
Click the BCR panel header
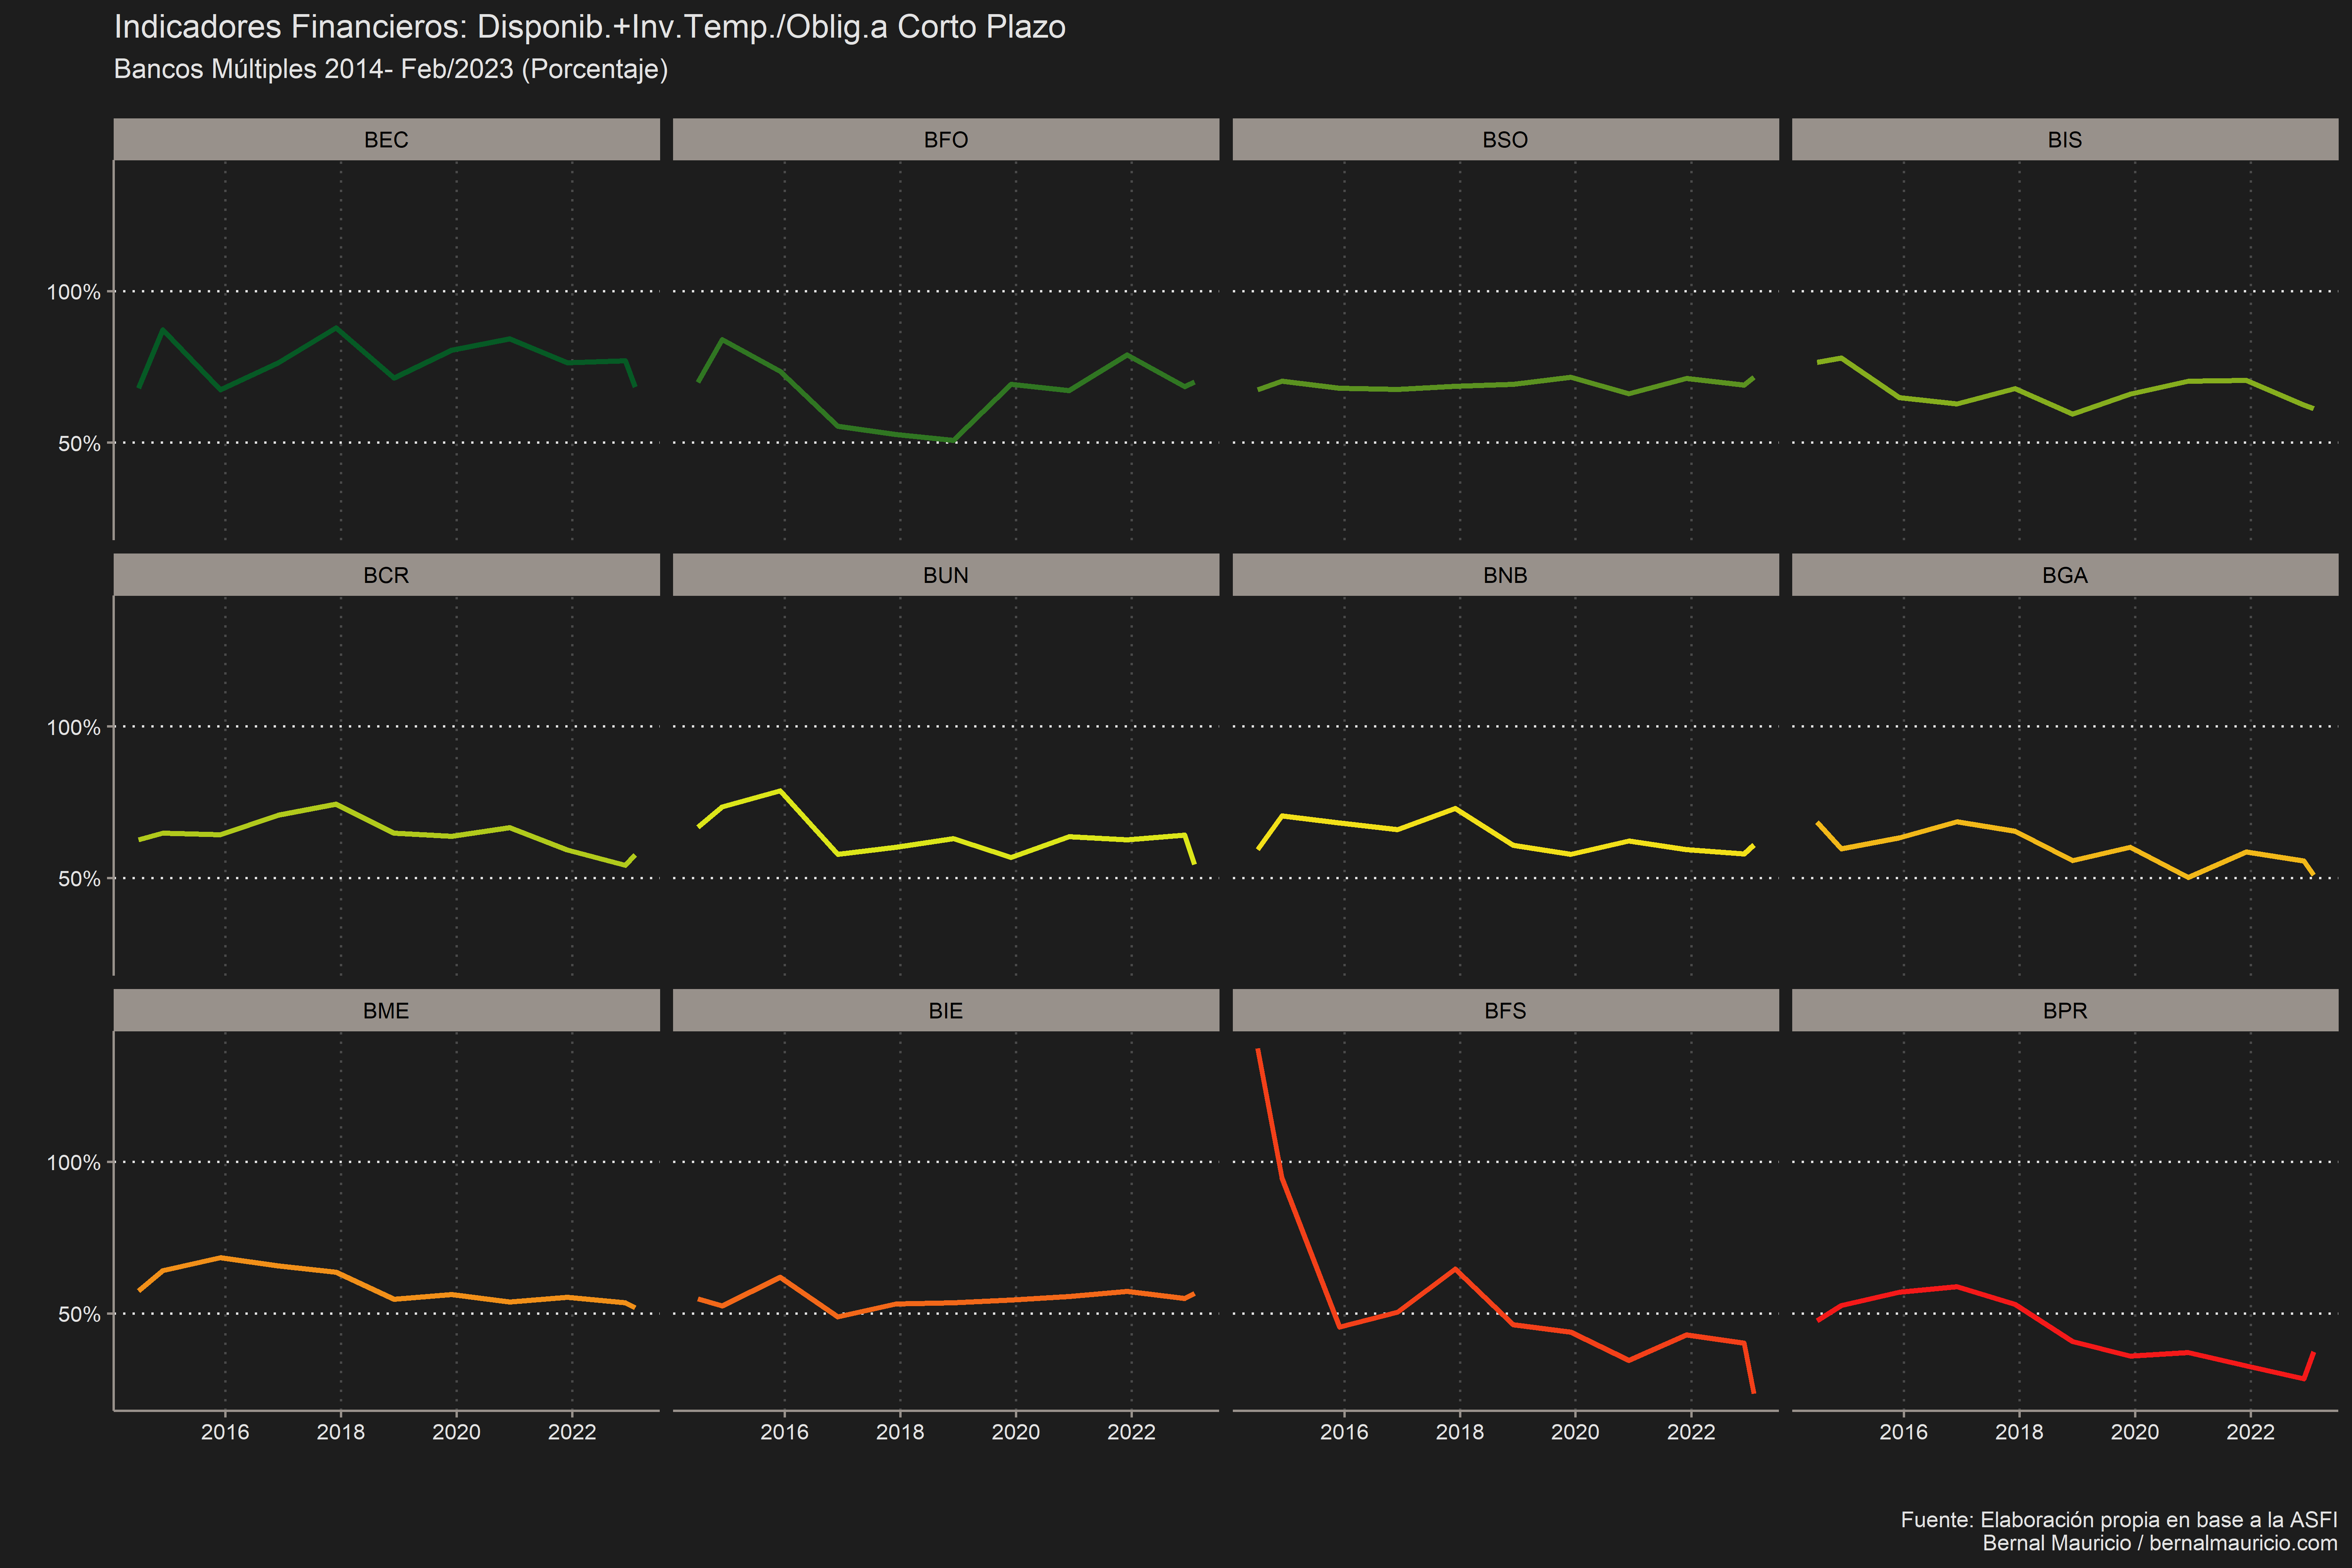coord(386,575)
